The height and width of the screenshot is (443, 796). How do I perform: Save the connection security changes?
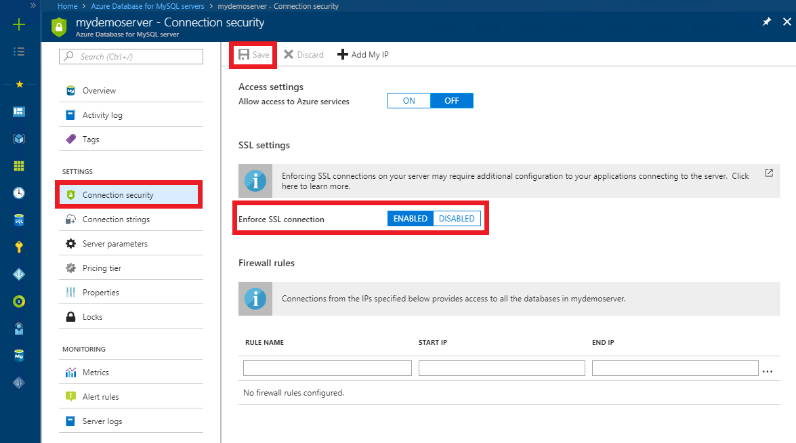point(253,54)
